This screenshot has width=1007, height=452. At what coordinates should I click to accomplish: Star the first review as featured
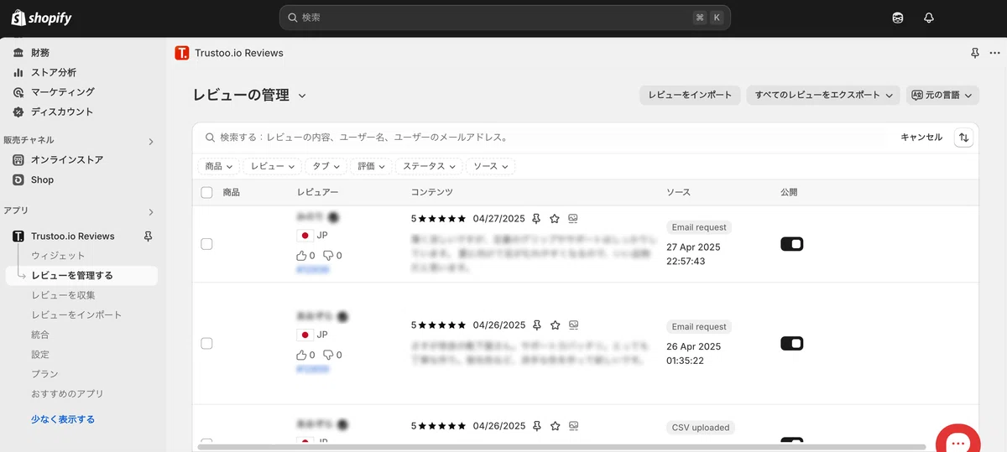555,219
